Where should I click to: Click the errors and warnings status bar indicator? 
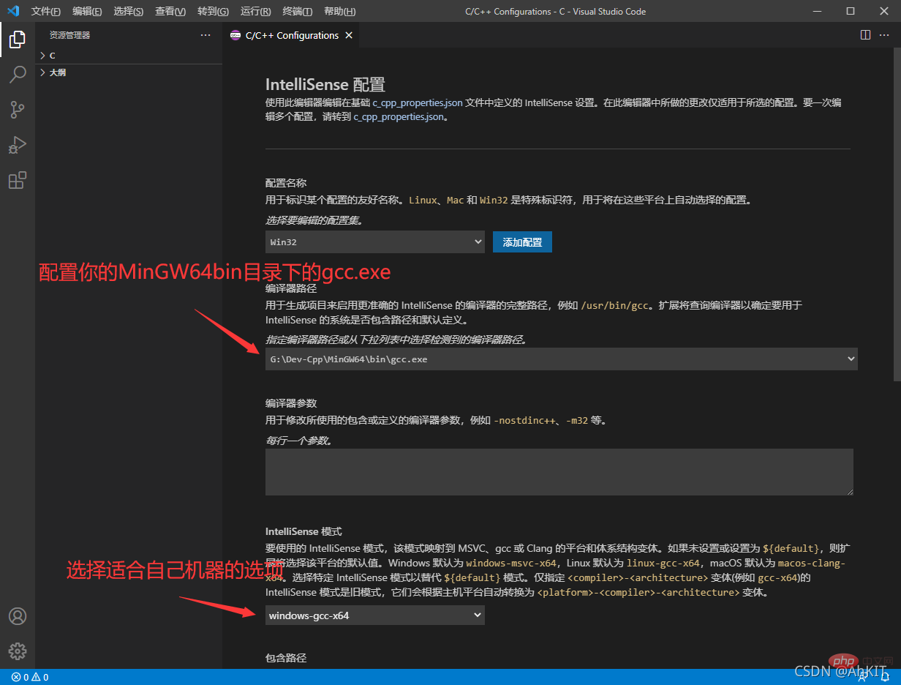(x=29, y=677)
